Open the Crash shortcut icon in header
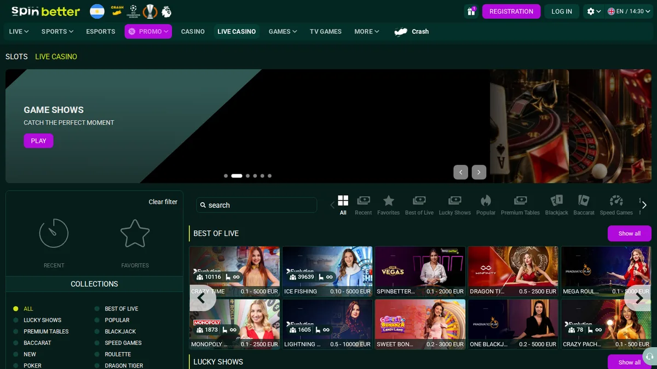Screen dimensions: 657x369 coord(117,10)
